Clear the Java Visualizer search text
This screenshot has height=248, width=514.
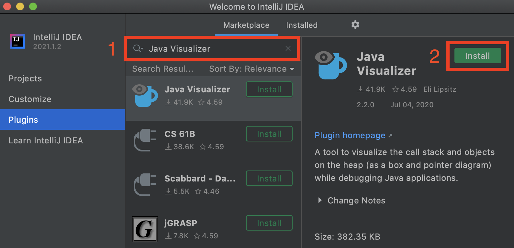(x=288, y=48)
